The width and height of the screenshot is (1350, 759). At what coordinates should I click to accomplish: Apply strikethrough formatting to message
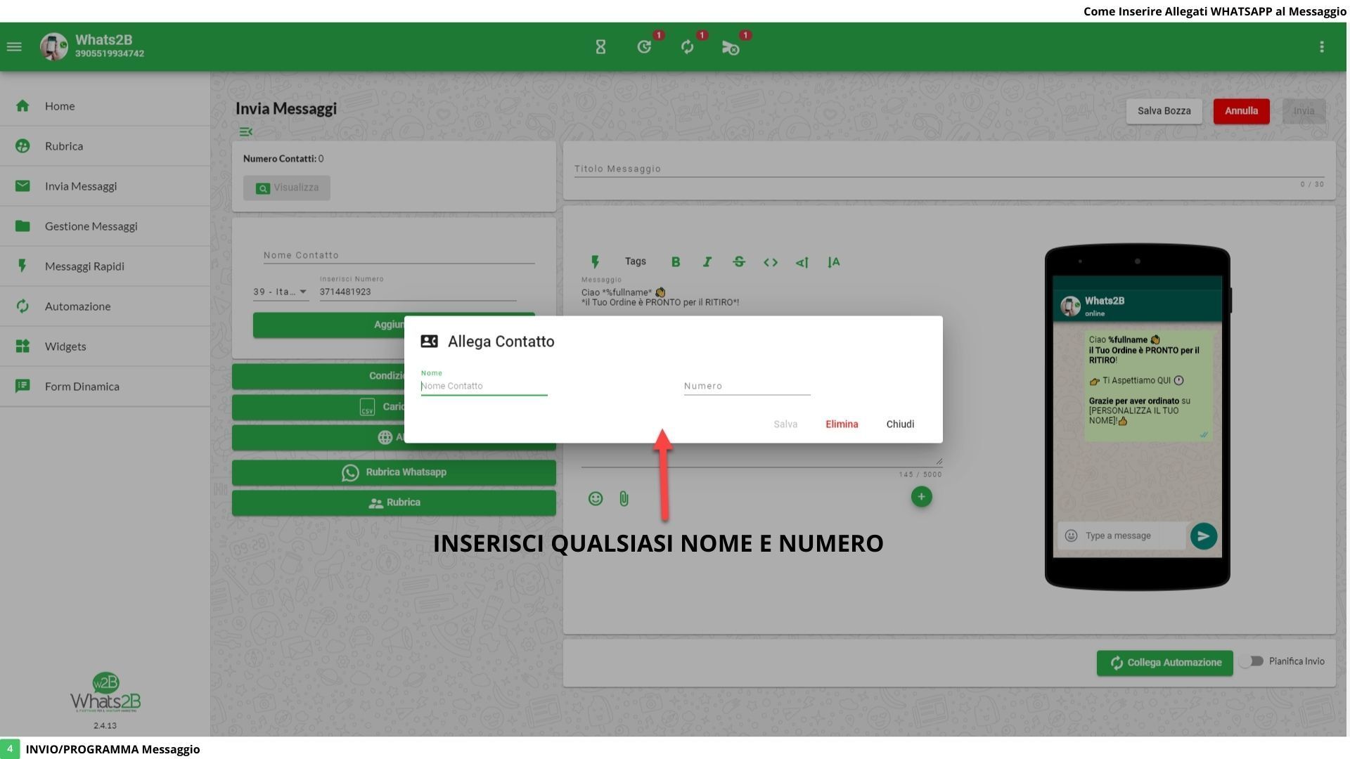click(x=739, y=262)
